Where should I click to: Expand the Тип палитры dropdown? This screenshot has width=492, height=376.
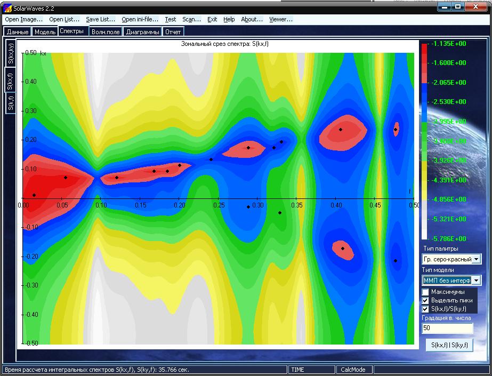click(x=476, y=259)
